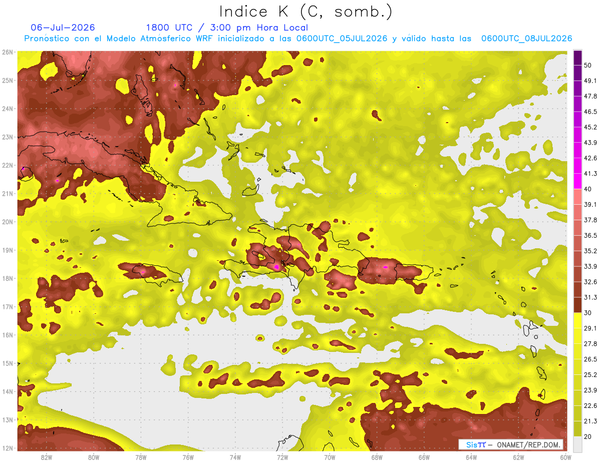Image resolution: width=601 pixels, height=464 pixels.
Task: Click the 22N latitude label
Action: [x=8, y=165]
